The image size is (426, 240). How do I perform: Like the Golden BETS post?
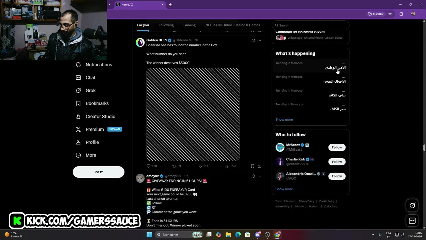(x=203, y=166)
